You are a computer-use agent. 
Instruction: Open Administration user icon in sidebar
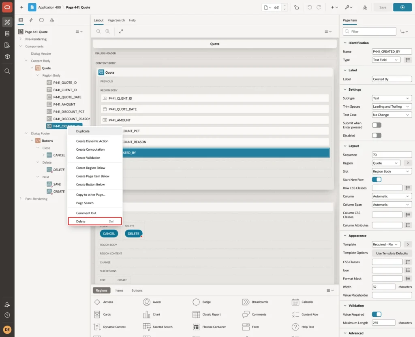7,305
